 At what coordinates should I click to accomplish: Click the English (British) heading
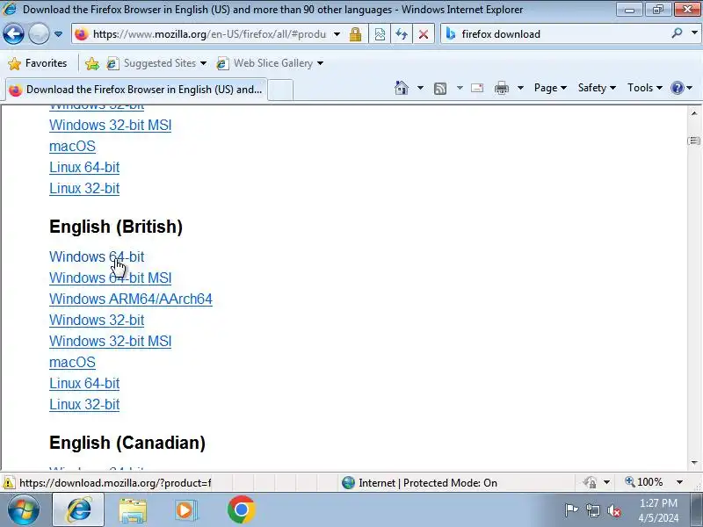point(116,227)
